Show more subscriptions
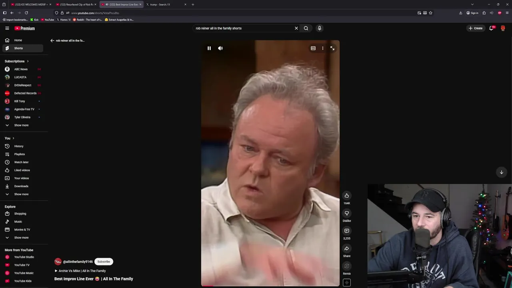Viewport: 512px width, 288px height. point(22,125)
